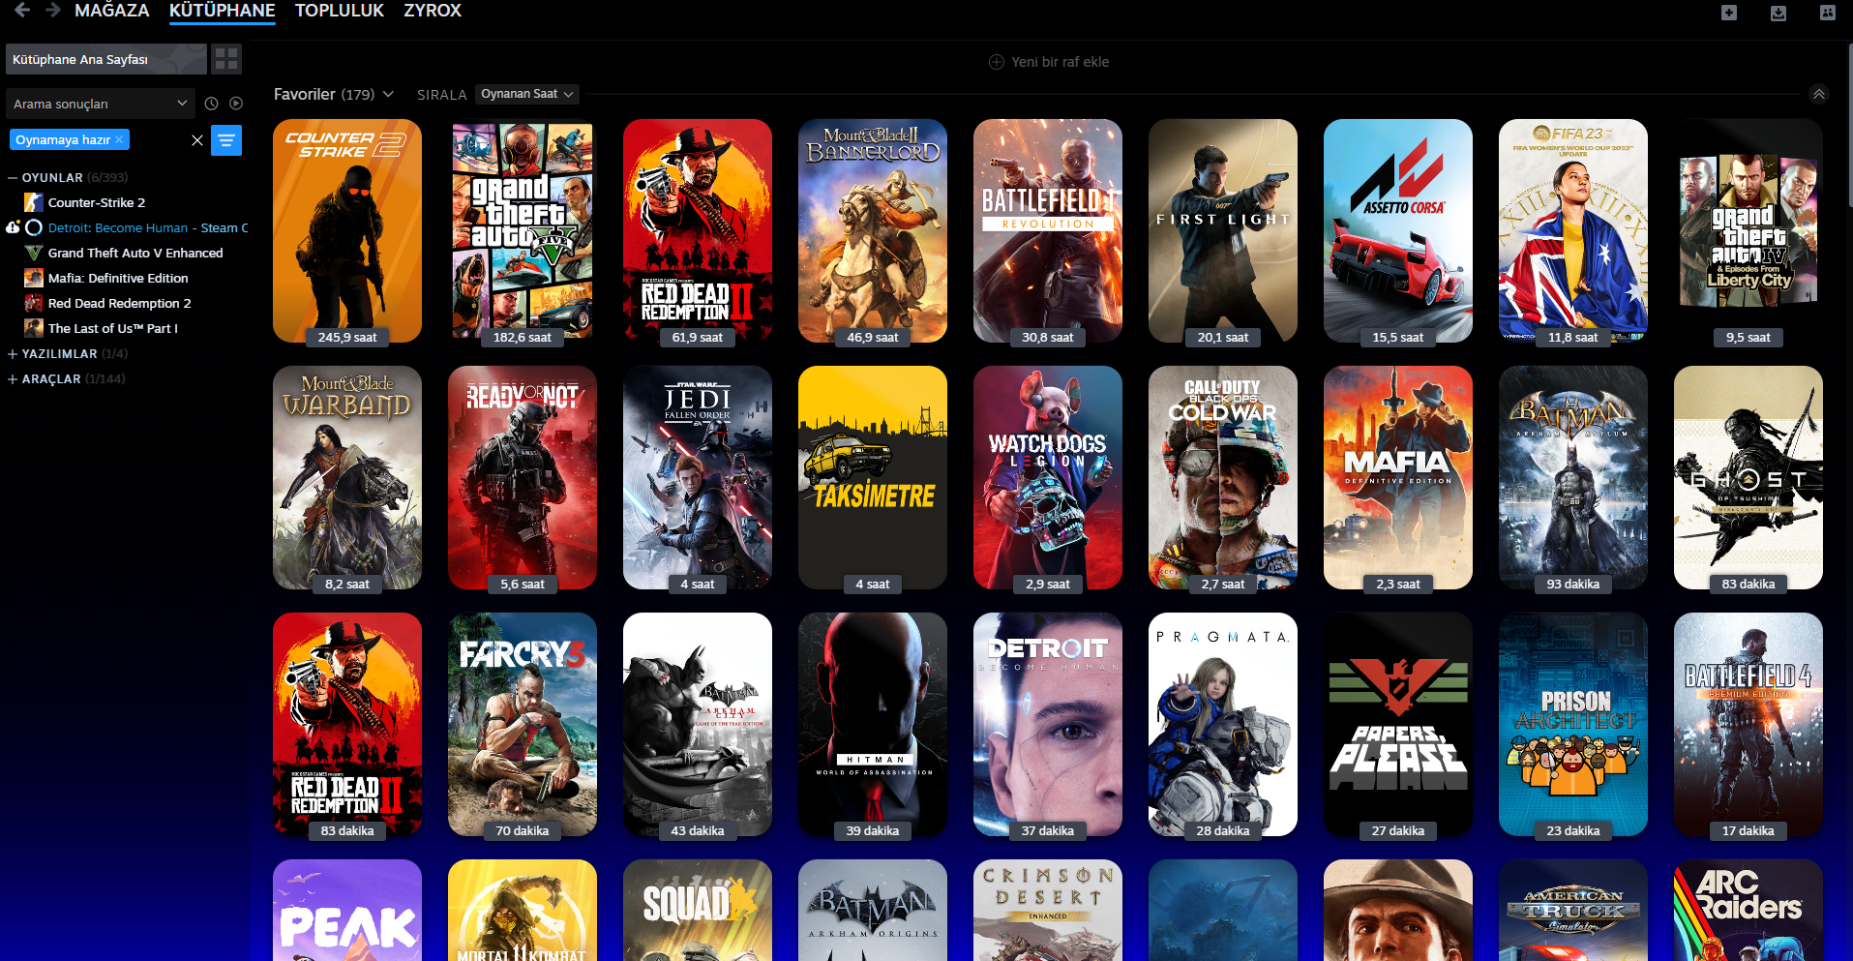Open the Ready or Not cover
This screenshot has height=961, width=1853.
pyautogui.click(x=523, y=477)
